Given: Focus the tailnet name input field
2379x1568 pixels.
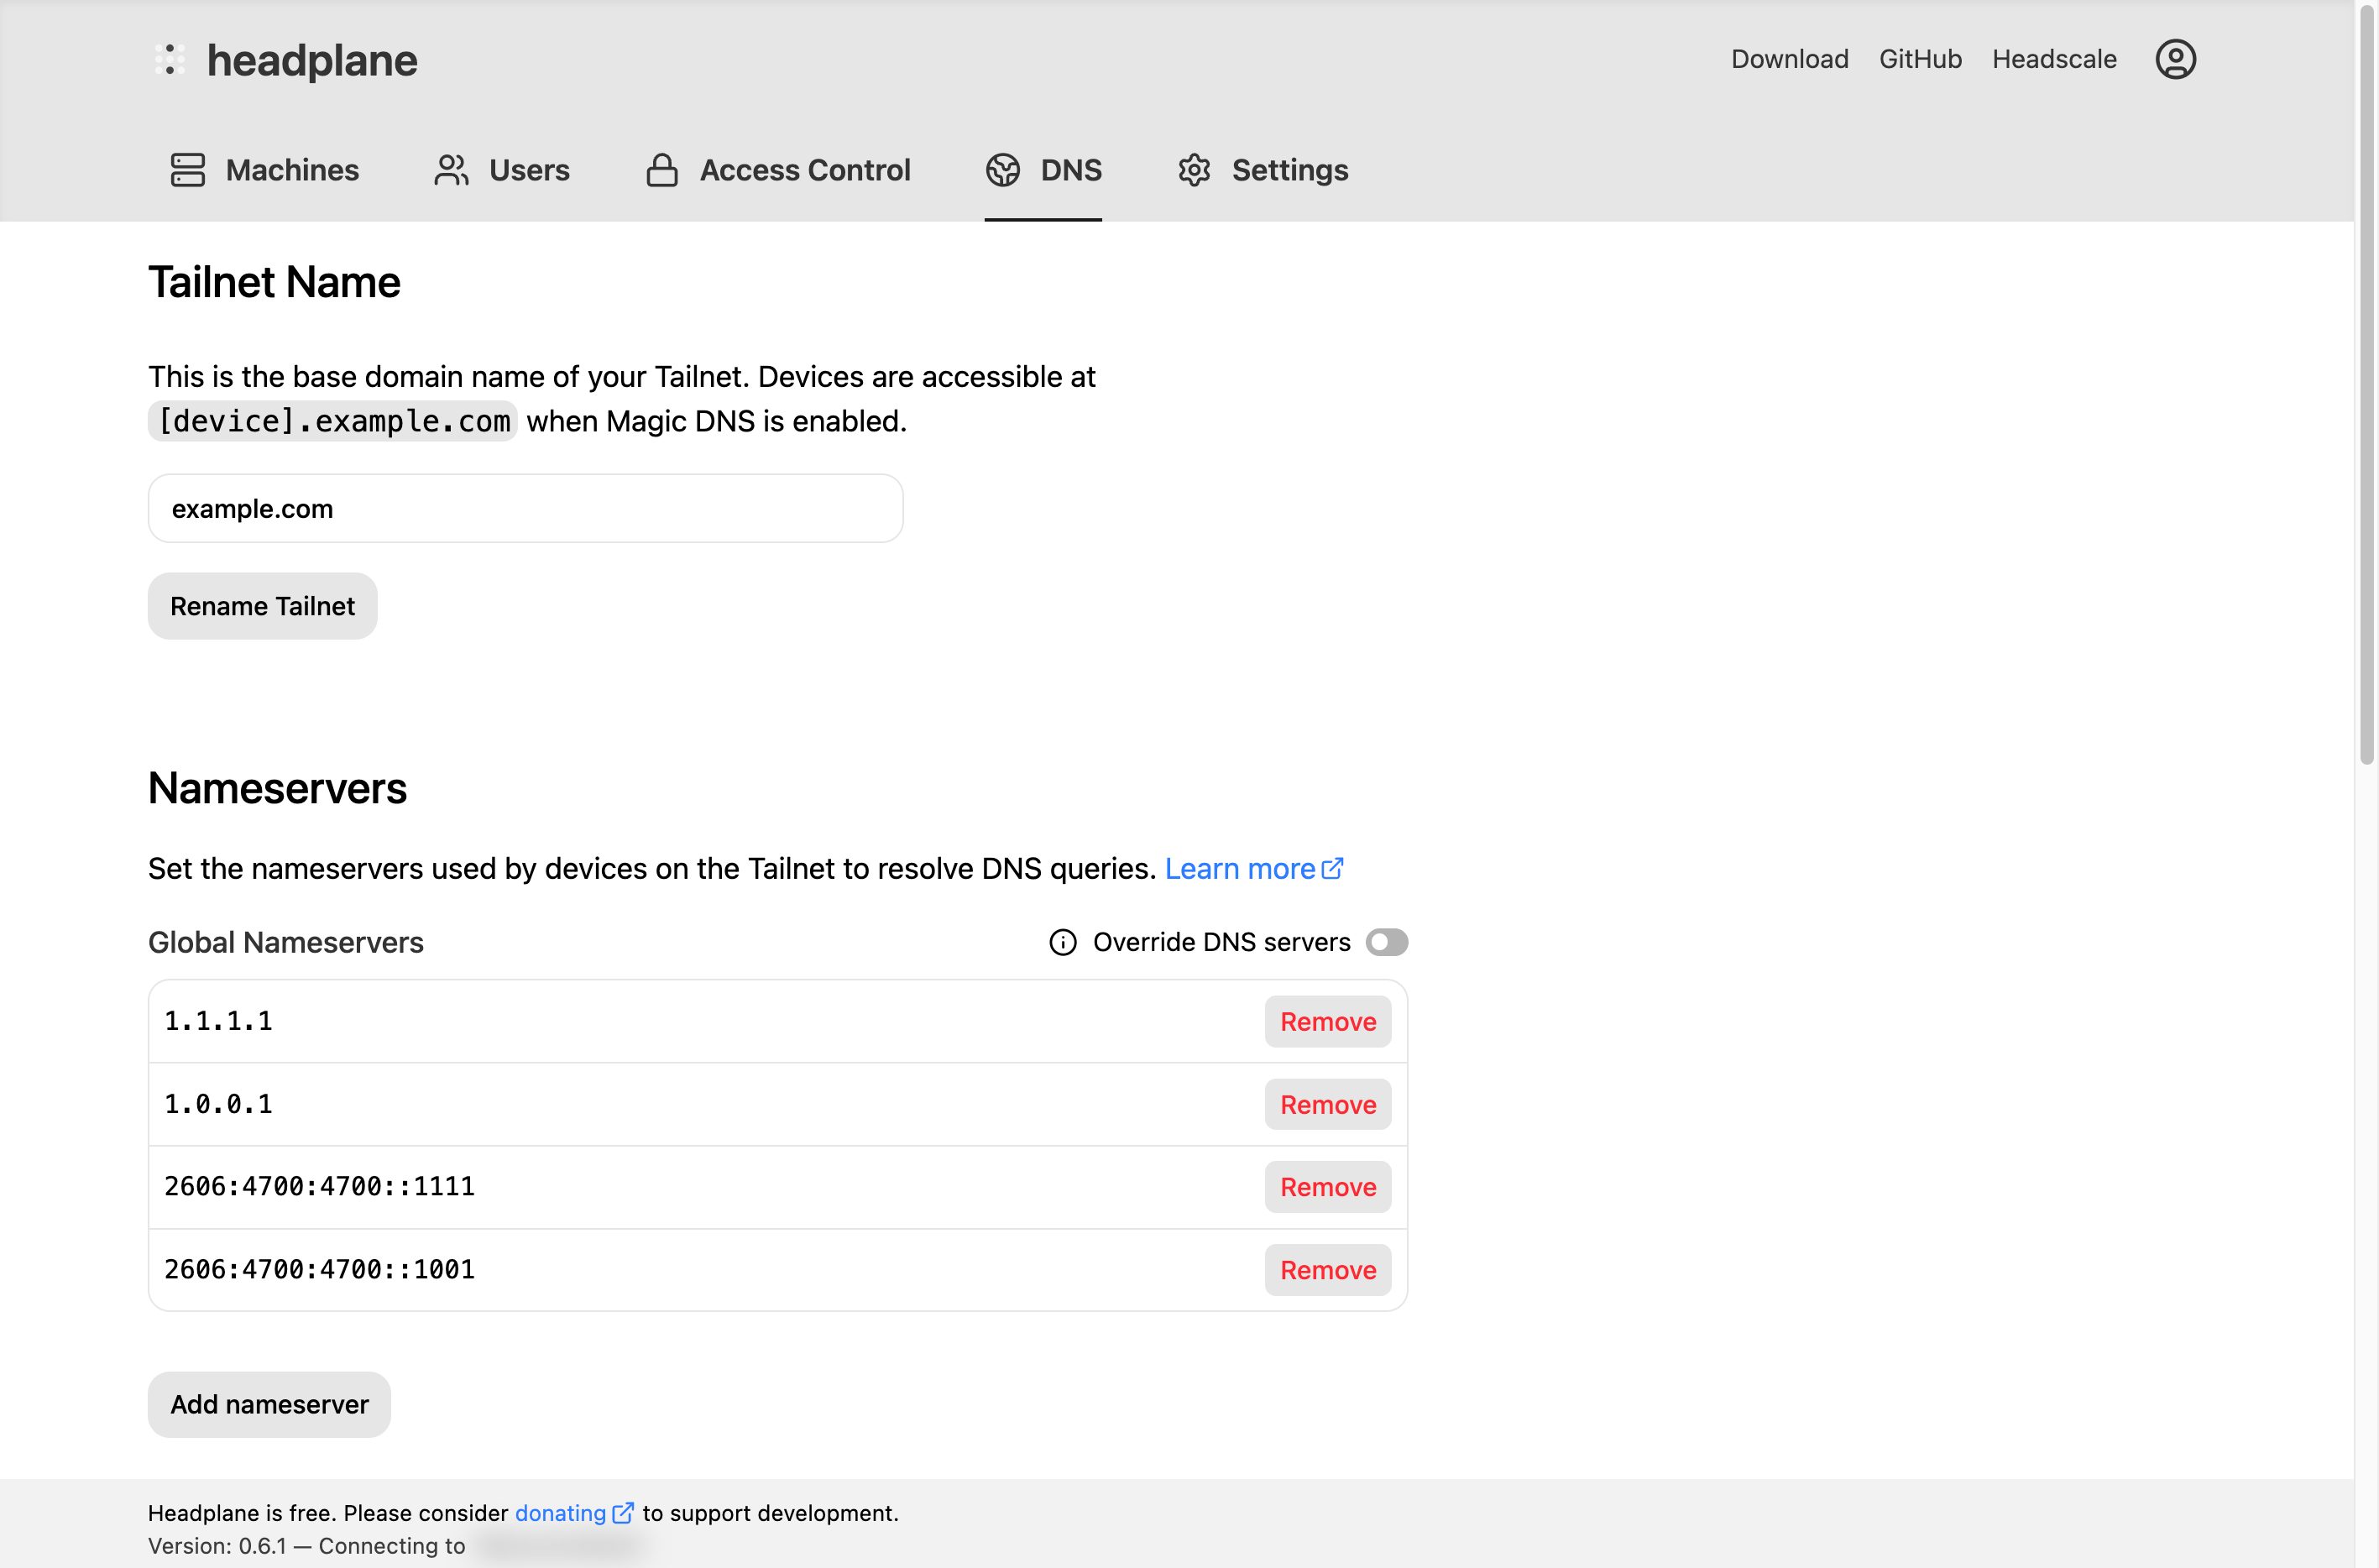Looking at the screenshot, I should tap(525, 508).
